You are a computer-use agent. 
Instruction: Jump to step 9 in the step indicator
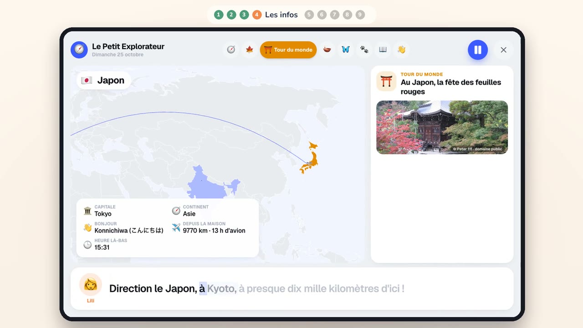pos(360,15)
